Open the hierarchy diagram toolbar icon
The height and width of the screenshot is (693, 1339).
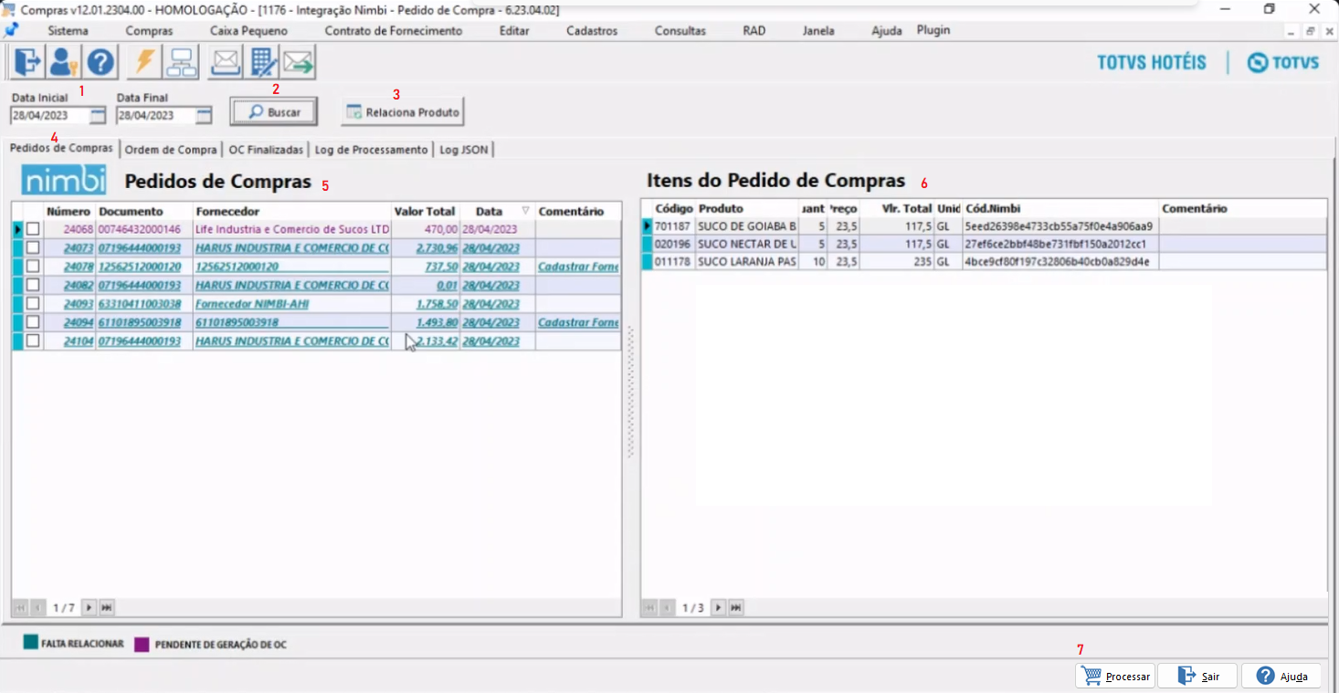(x=182, y=62)
